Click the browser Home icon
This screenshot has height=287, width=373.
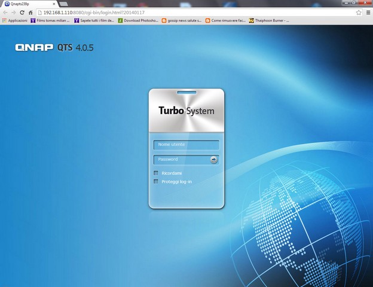point(30,13)
